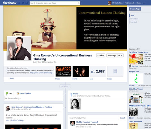Jump to Founded in timeline

(x=134, y=22)
